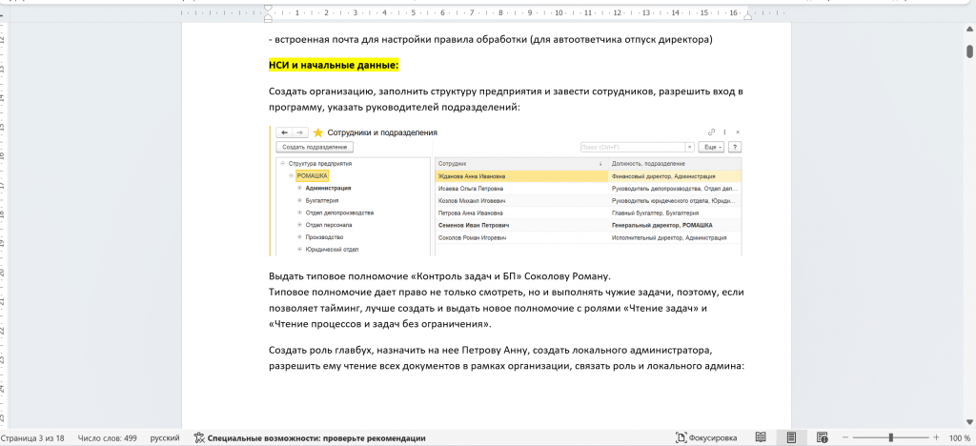Image resolution: width=976 pixels, height=446 pixels.
Task: Click the page counter Страница 3 из 18
Action: 33,438
